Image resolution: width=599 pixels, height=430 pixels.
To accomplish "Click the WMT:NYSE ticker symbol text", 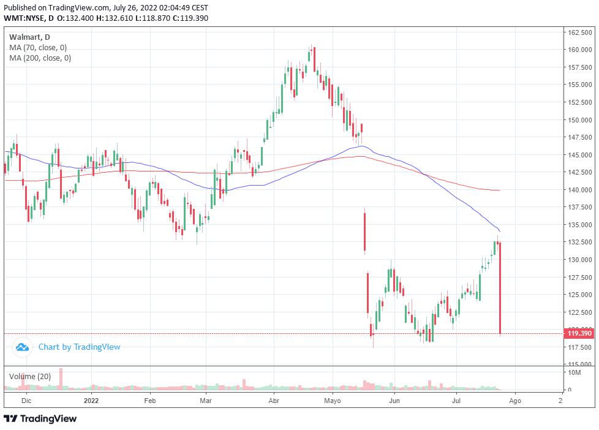I will click(23, 18).
